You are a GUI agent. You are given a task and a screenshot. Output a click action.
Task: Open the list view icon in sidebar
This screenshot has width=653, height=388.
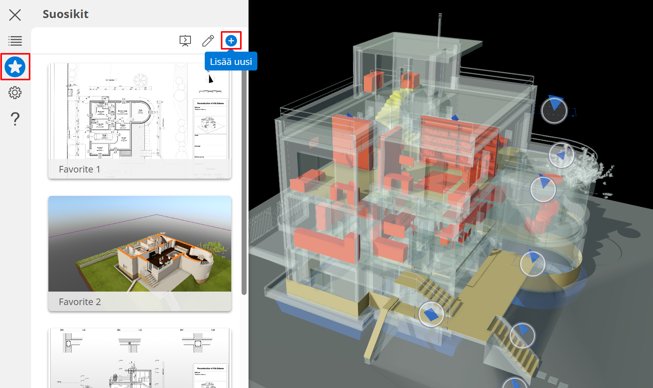(x=15, y=41)
